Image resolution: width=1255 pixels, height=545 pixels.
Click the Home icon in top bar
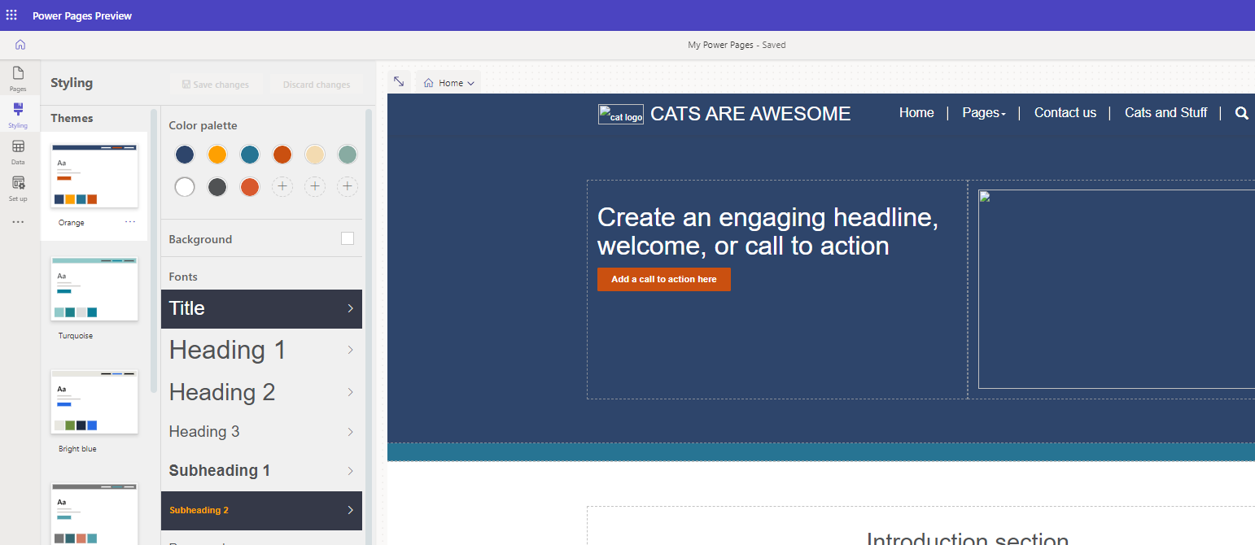[20, 45]
